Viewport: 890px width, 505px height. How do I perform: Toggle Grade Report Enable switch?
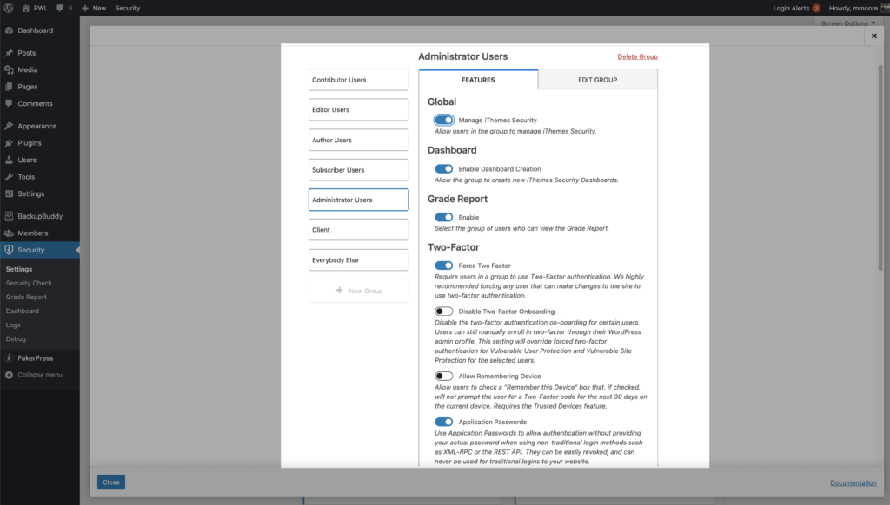pyautogui.click(x=444, y=217)
